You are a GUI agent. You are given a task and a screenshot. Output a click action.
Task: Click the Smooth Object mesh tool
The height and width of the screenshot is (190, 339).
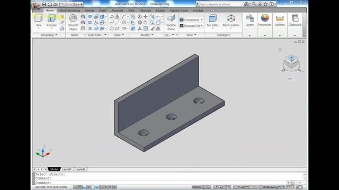point(73,22)
